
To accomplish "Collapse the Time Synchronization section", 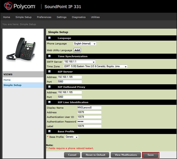I will 49,56.
